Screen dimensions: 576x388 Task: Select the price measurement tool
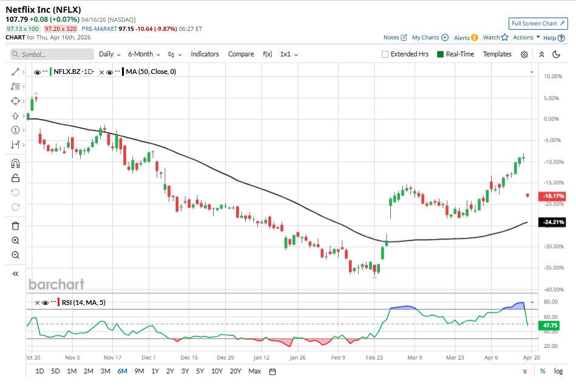[x=15, y=145]
